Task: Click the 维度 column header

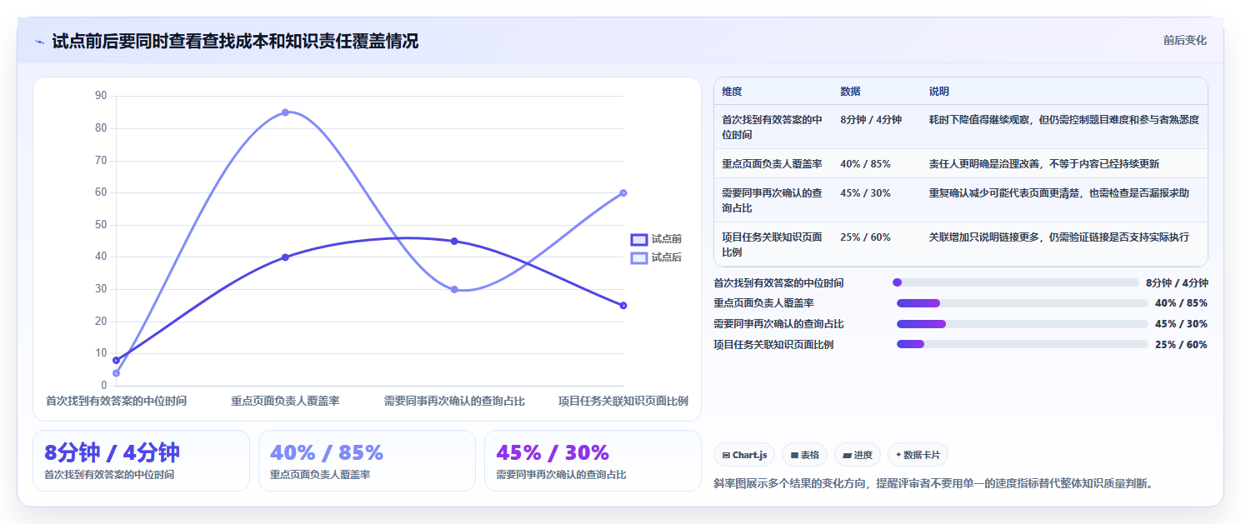Action: [732, 92]
